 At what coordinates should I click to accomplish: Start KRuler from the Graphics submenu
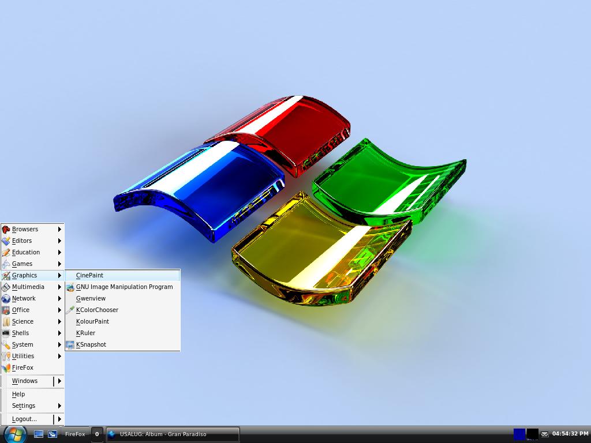pyautogui.click(x=122, y=333)
